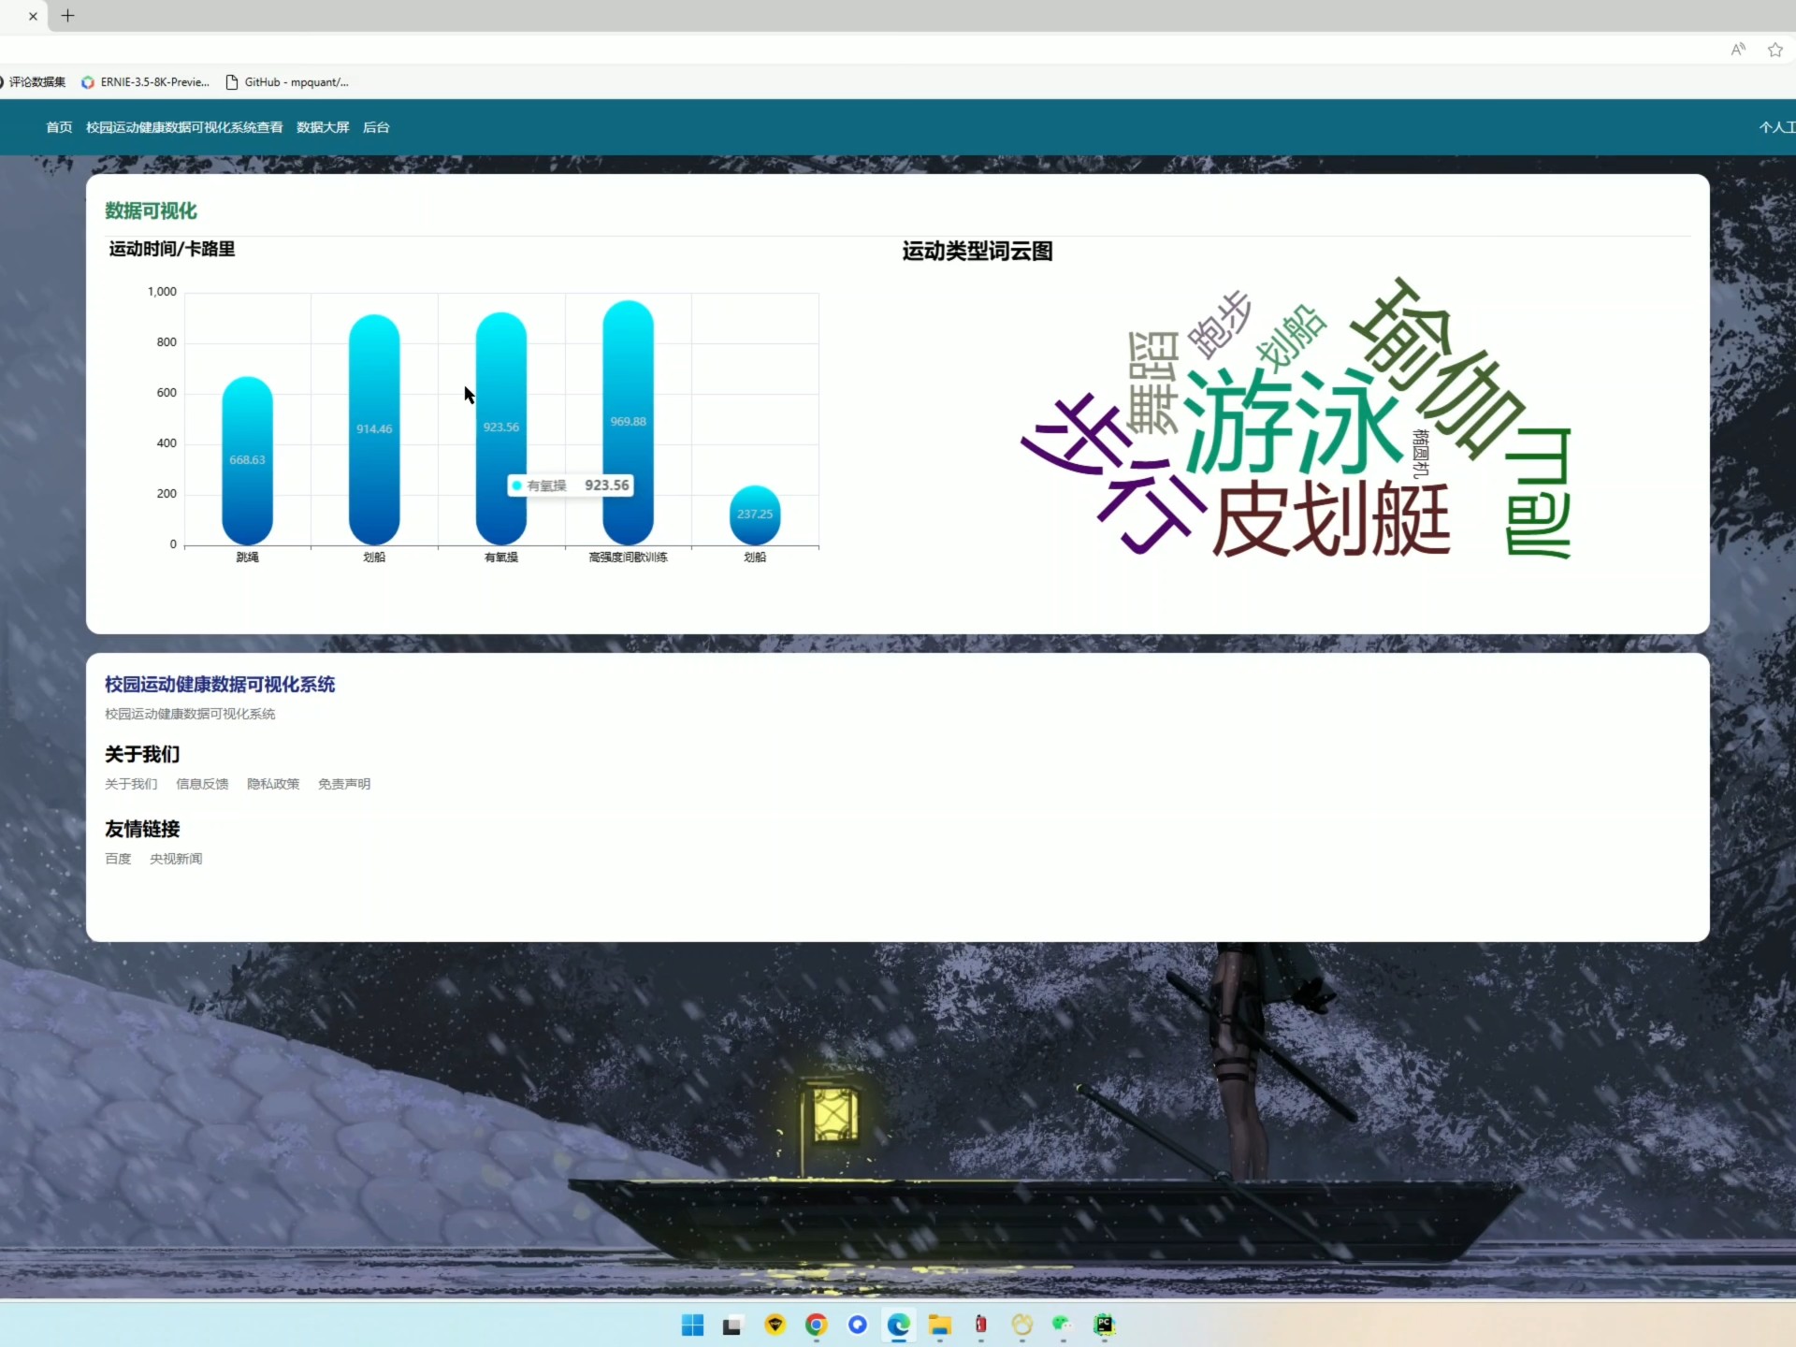The image size is (1796, 1347).
Task: Click the 运动类型词云图 chart title
Action: 978,252
